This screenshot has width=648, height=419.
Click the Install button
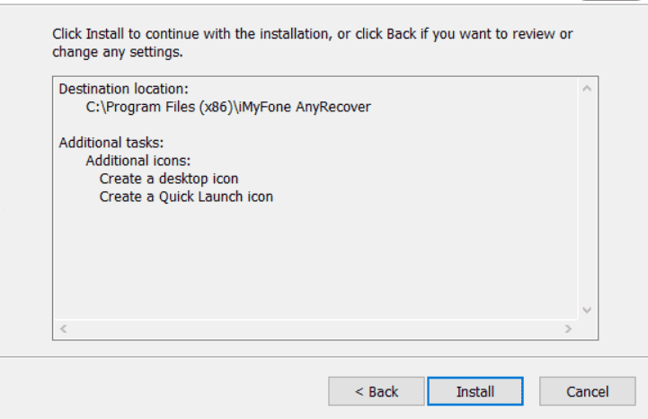point(475,391)
